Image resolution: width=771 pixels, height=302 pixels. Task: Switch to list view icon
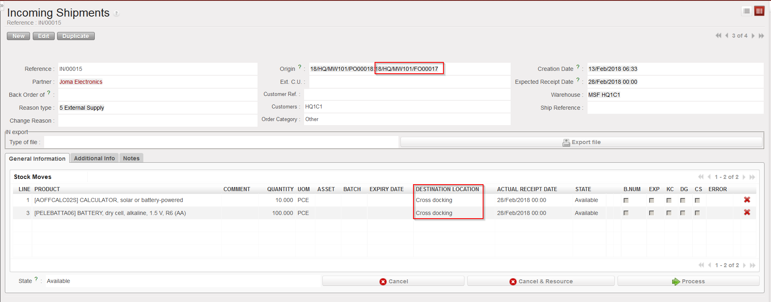click(x=747, y=11)
